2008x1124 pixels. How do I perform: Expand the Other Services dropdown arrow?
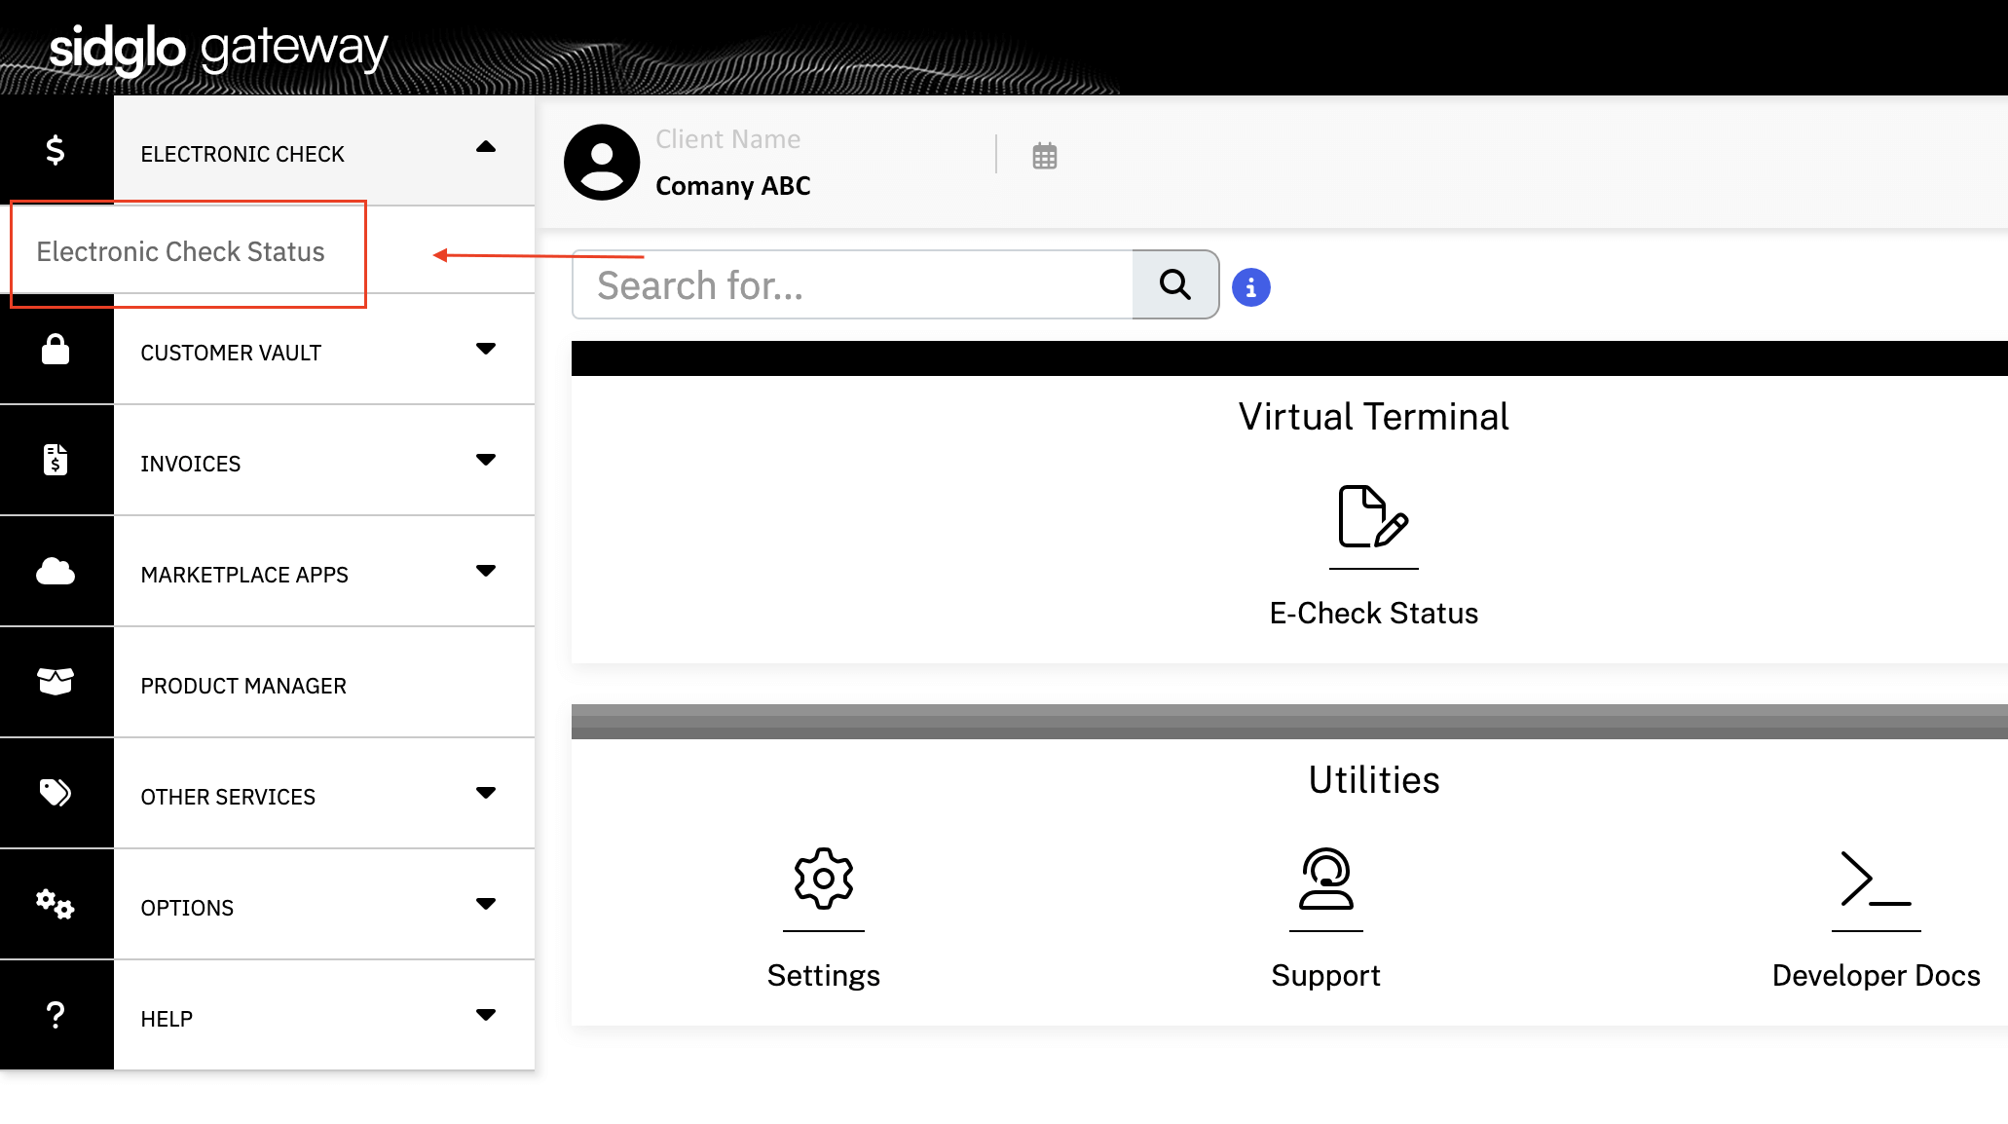pyautogui.click(x=486, y=793)
